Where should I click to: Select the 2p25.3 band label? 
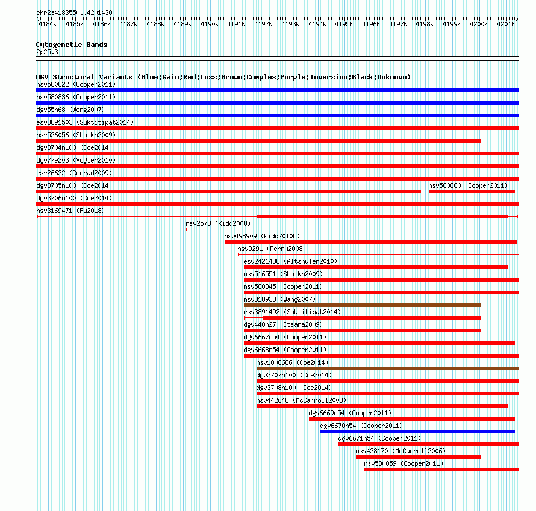[x=47, y=52]
